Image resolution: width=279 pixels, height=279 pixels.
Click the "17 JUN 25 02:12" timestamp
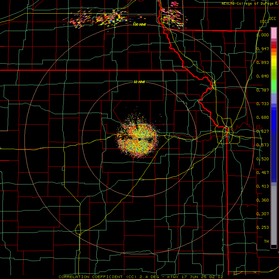click(x=202, y=277)
